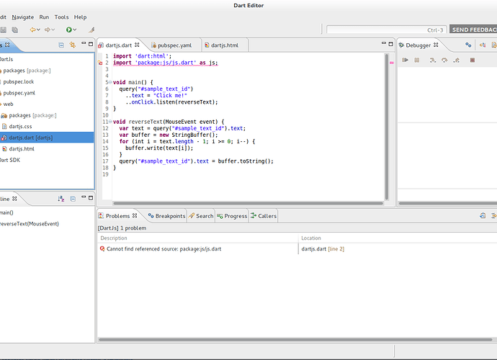Click the Location column header

[x=398, y=238]
